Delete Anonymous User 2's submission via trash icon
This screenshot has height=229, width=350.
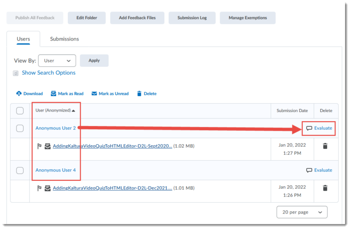(x=325, y=146)
